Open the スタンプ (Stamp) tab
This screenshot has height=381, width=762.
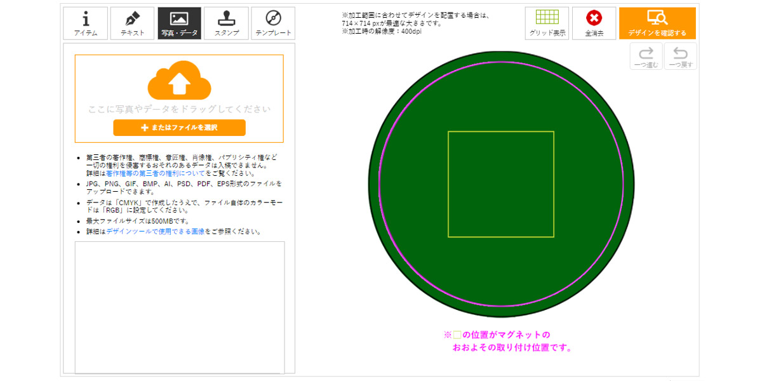226,23
